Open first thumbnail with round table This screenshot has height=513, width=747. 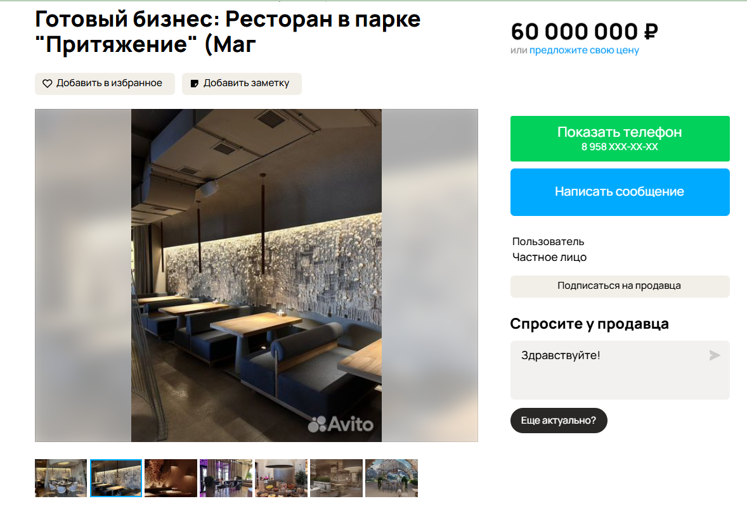click(x=61, y=478)
